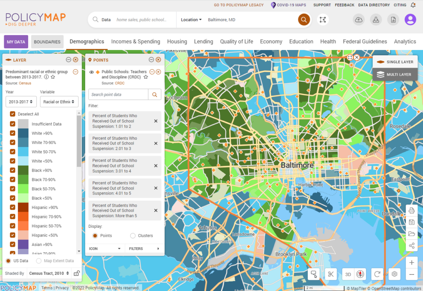Open the Quality of Life tab
The width and height of the screenshot is (423, 291).
pos(237,42)
